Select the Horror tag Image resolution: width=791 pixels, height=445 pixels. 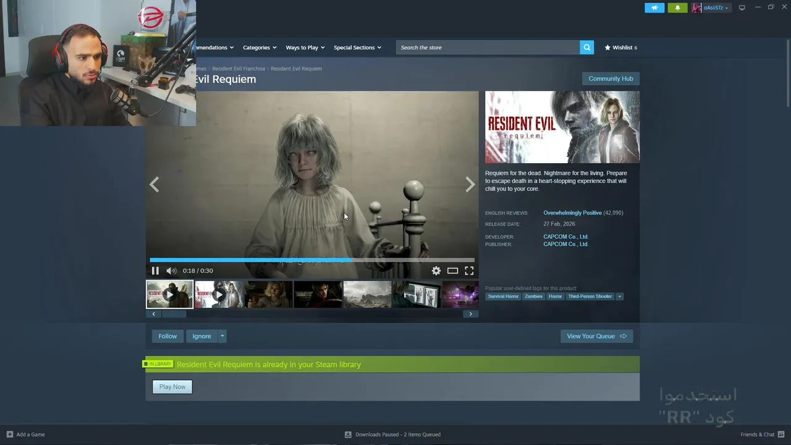[555, 297]
